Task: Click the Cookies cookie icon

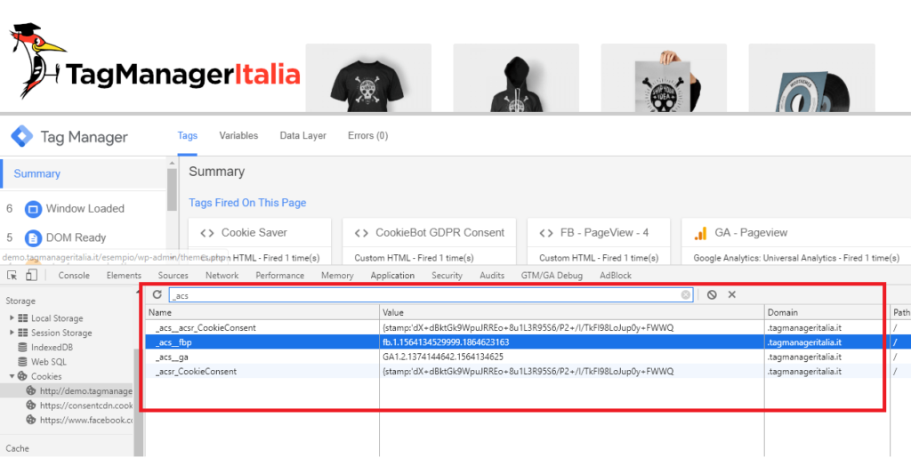Action: pos(22,376)
